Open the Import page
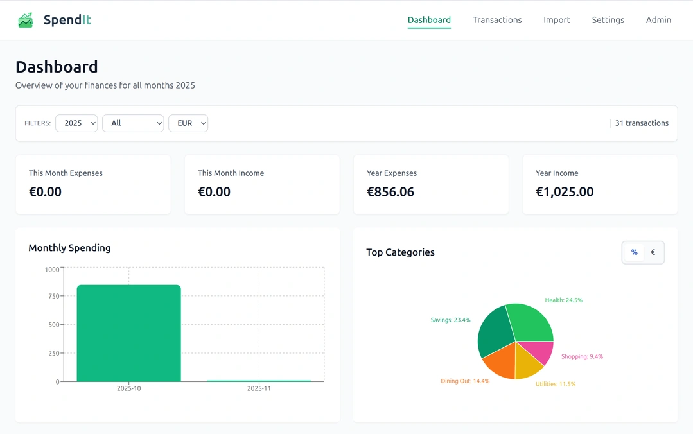Screen dimensions: 693x434 (556, 20)
